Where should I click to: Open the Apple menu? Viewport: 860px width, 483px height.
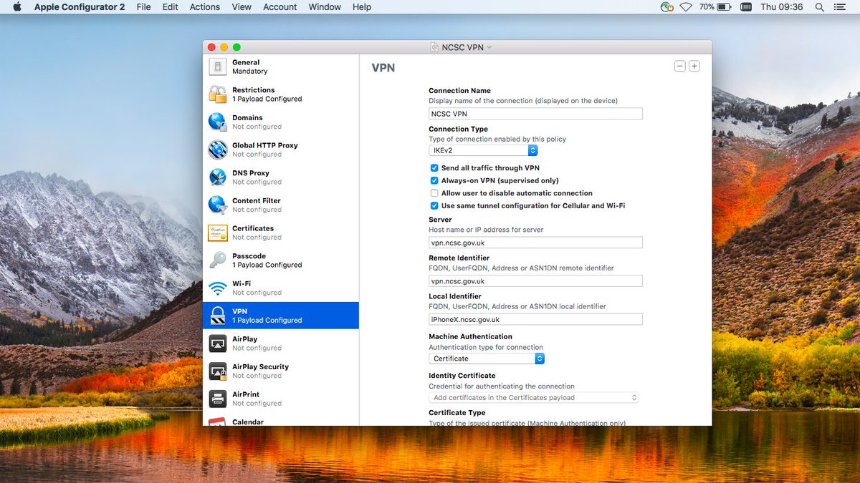point(17,6)
